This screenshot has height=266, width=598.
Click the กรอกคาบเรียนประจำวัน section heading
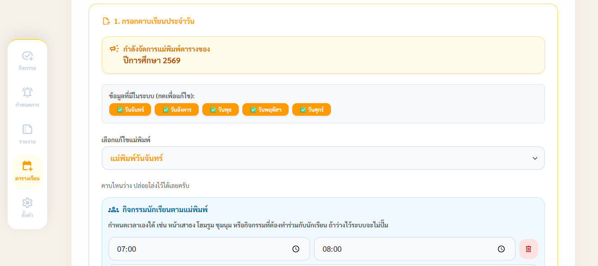154,21
